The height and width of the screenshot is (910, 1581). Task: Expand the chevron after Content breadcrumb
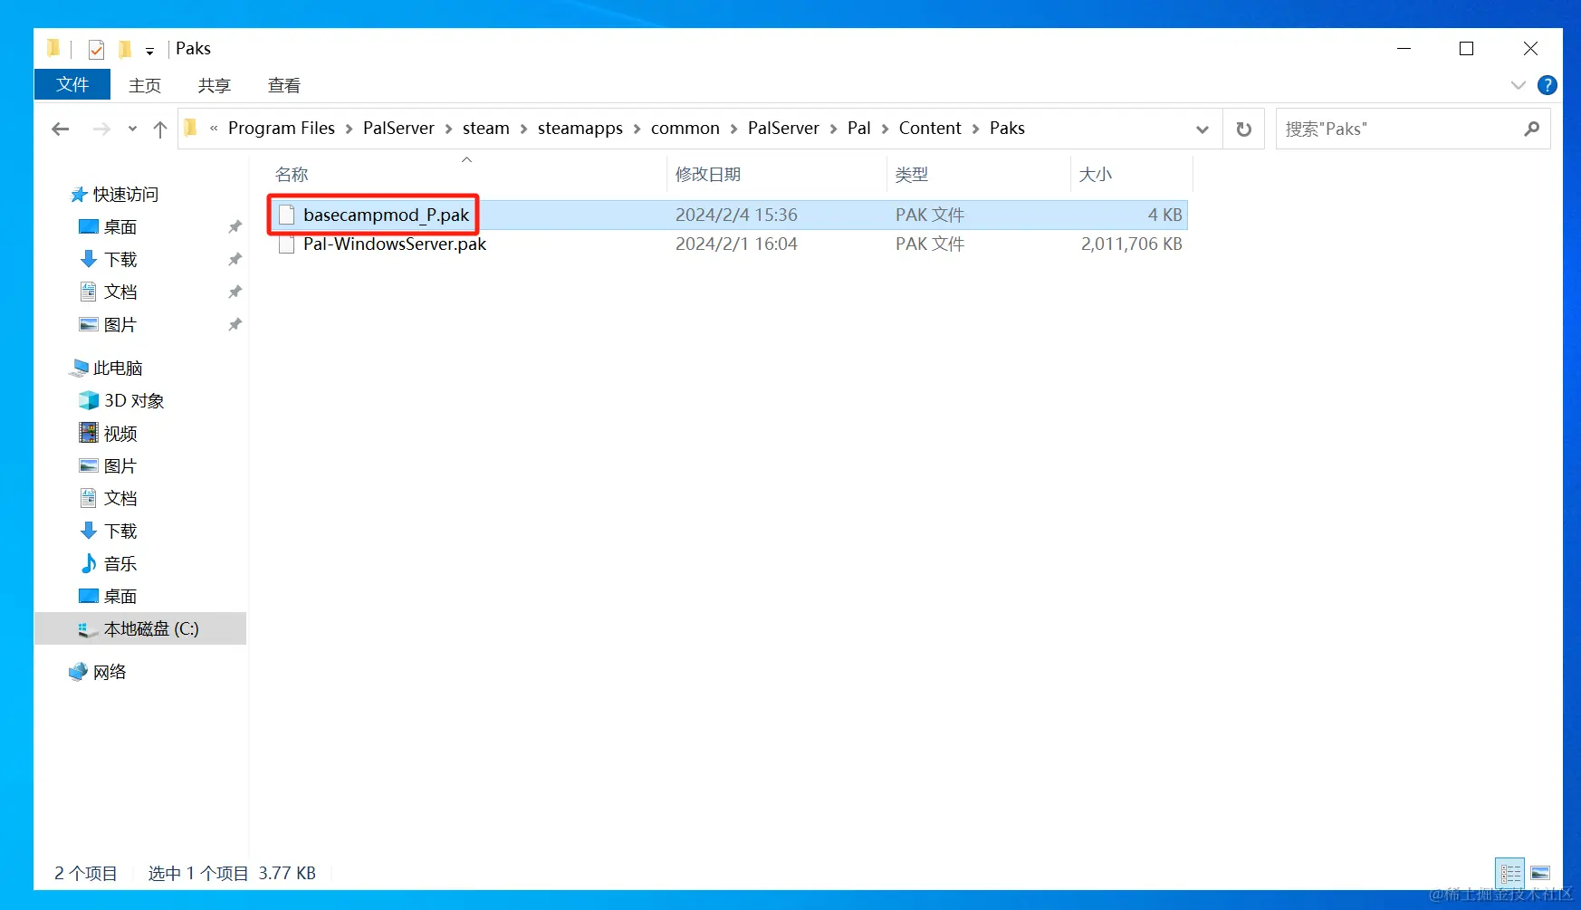(975, 129)
